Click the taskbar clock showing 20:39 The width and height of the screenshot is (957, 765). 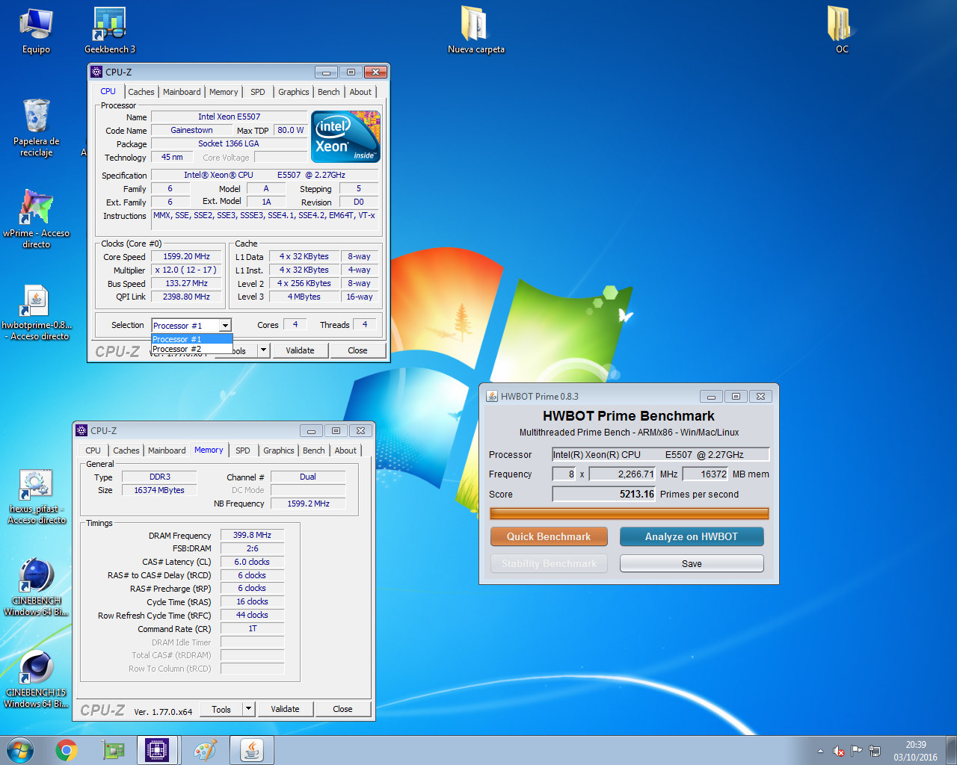pos(915,751)
